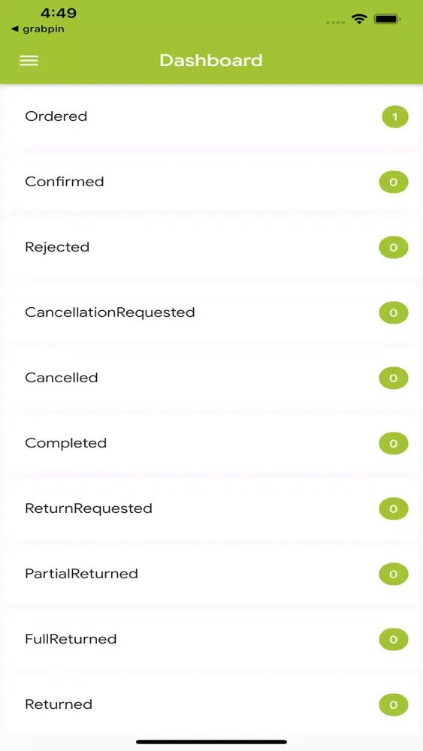Select the Rejected row
Image resolution: width=423 pixels, height=751 pixels.
click(211, 248)
